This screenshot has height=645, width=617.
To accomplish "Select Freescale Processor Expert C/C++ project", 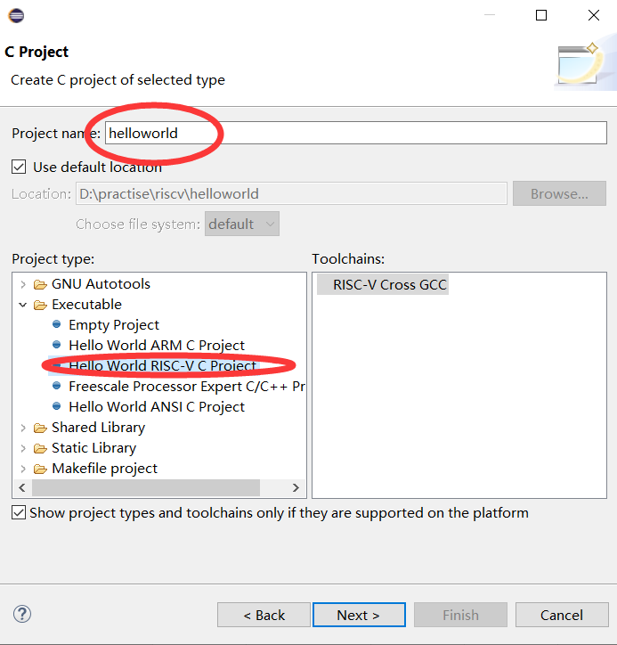I will [x=186, y=387].
